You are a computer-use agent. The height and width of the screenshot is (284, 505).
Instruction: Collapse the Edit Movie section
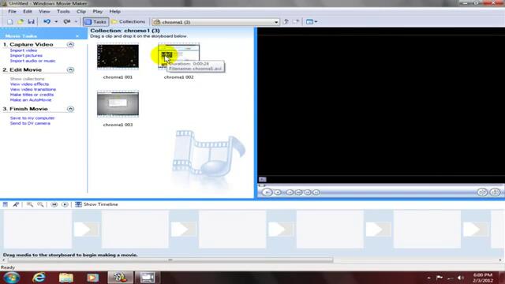tap(70, 70)
